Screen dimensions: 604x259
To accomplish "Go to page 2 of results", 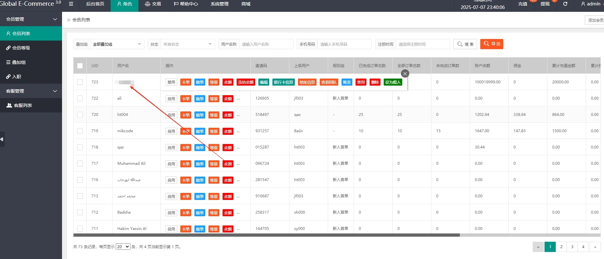I will click(561, 247).
